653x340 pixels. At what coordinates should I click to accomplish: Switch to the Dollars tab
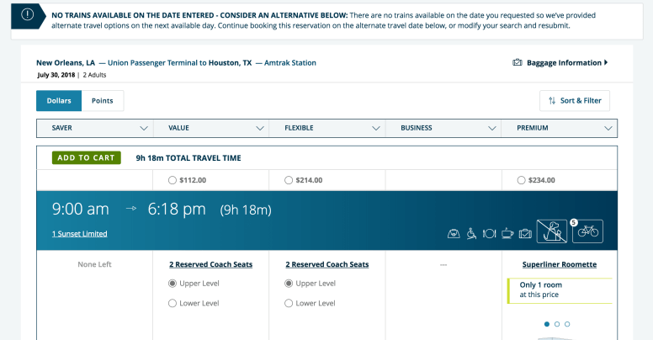click(x=59, y=101)
